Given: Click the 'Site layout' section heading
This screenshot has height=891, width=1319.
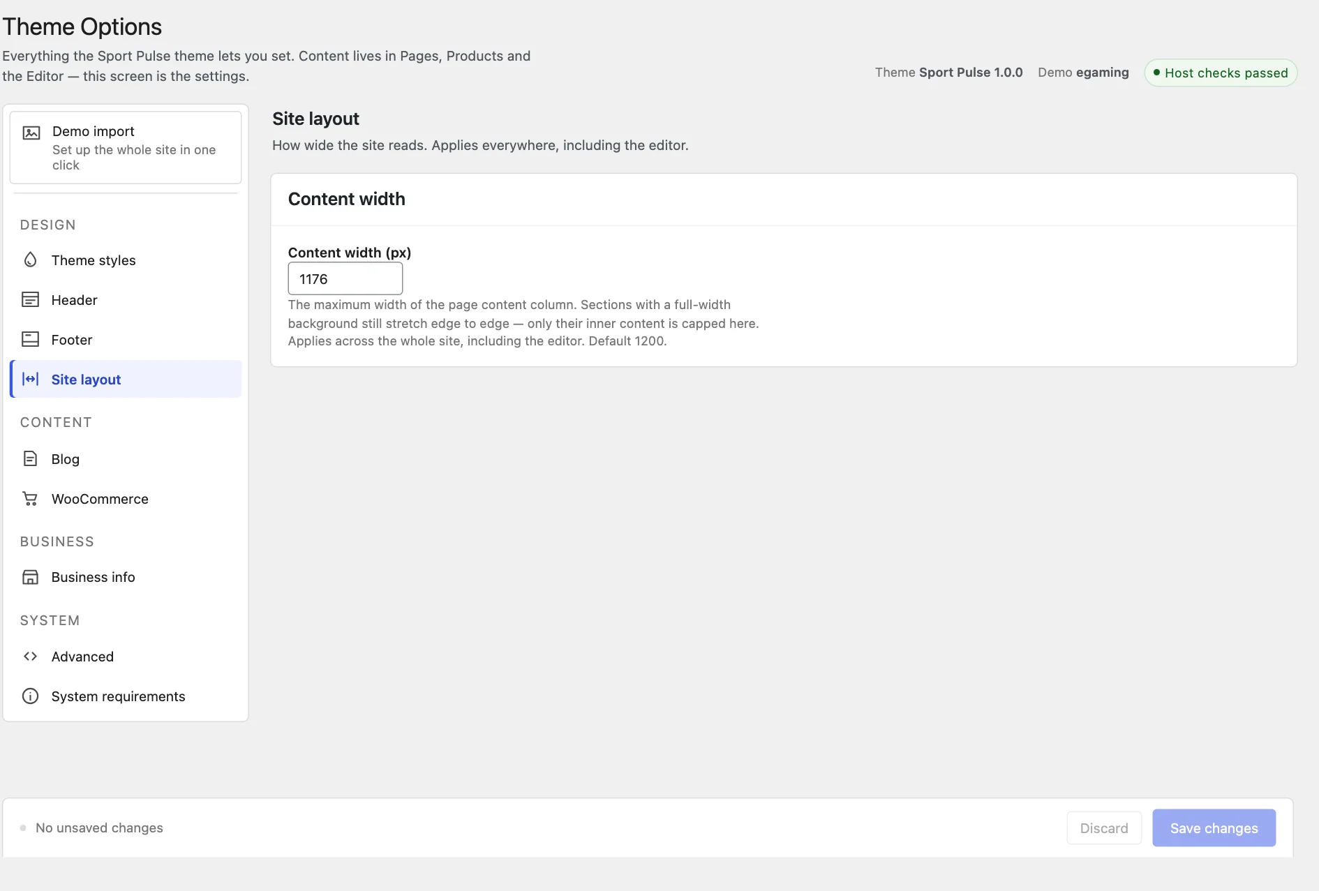Looking at the screenshot, I should click(315, 119).
